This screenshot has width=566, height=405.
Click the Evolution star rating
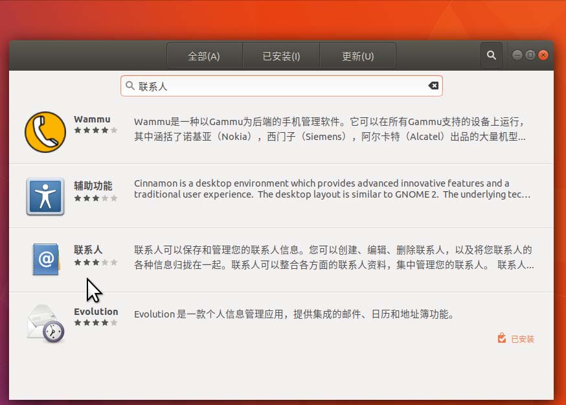96,323
